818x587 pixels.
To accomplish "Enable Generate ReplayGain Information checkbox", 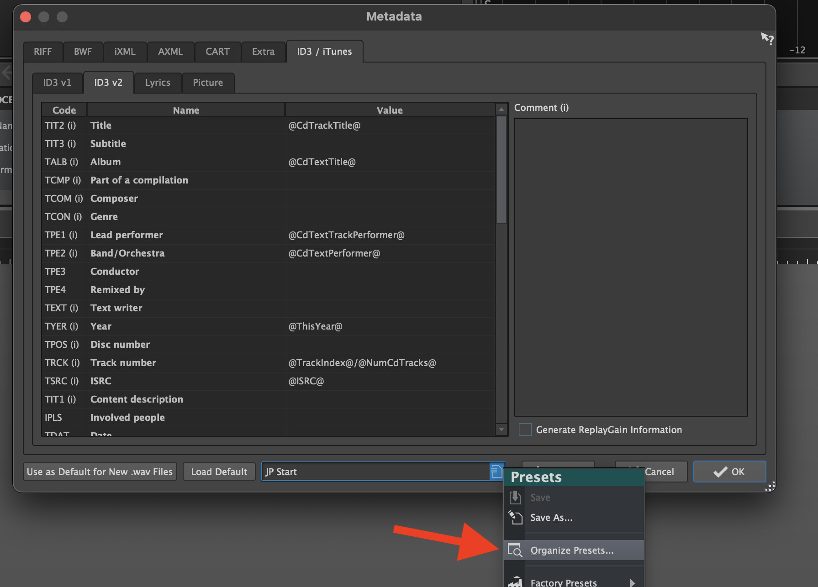I will [x=525, y=430].
